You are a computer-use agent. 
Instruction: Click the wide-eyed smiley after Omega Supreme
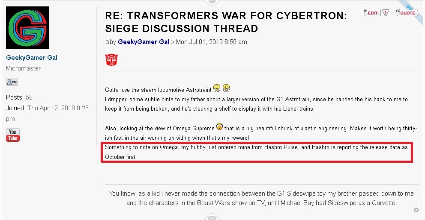(x=219, y=127)
